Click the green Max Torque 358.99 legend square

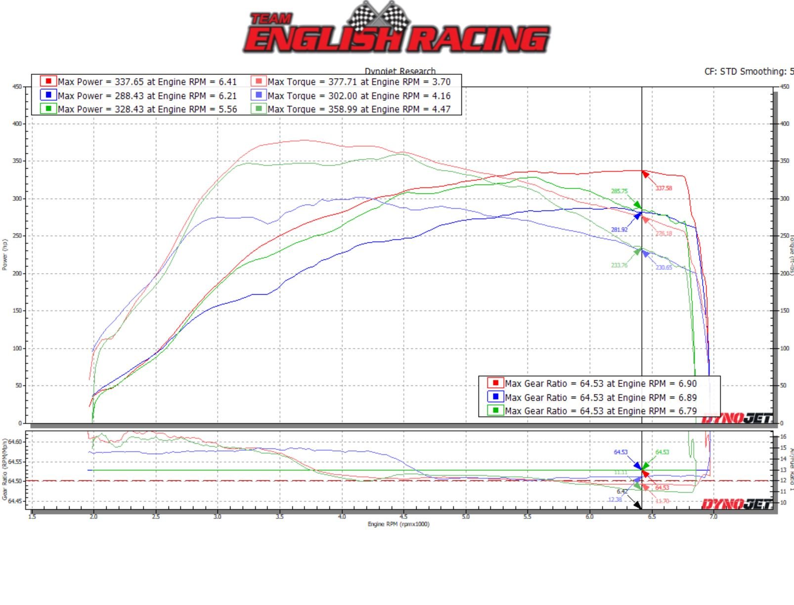tap(258, 109)
